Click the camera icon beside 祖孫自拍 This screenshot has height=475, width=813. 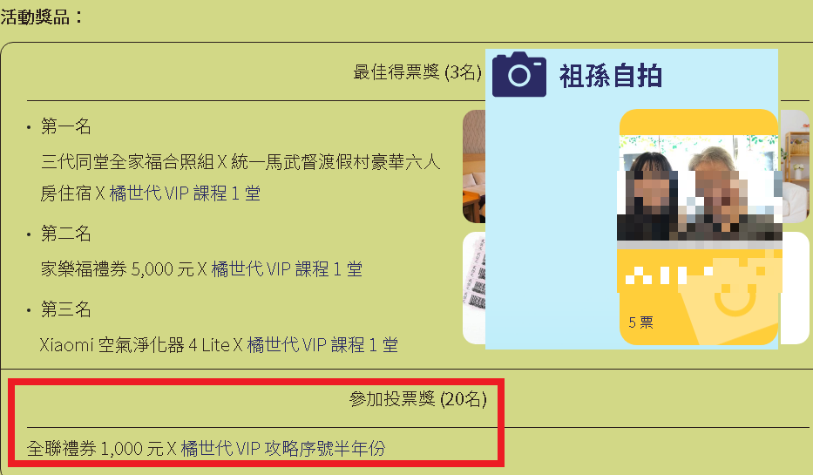pos(519,74)
